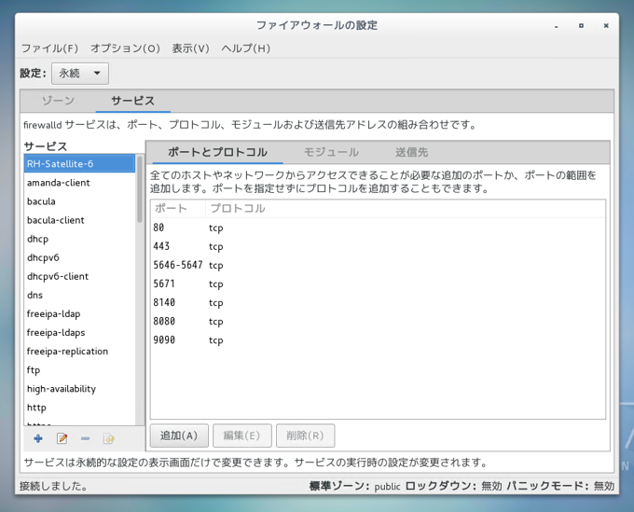The width and height of the screenshot is (634, 512).
Task: Select the high-availability service
Action: (79, 389)
